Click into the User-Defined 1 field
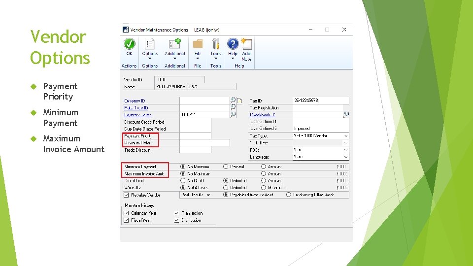473x266 pixels. coord(321,122)
